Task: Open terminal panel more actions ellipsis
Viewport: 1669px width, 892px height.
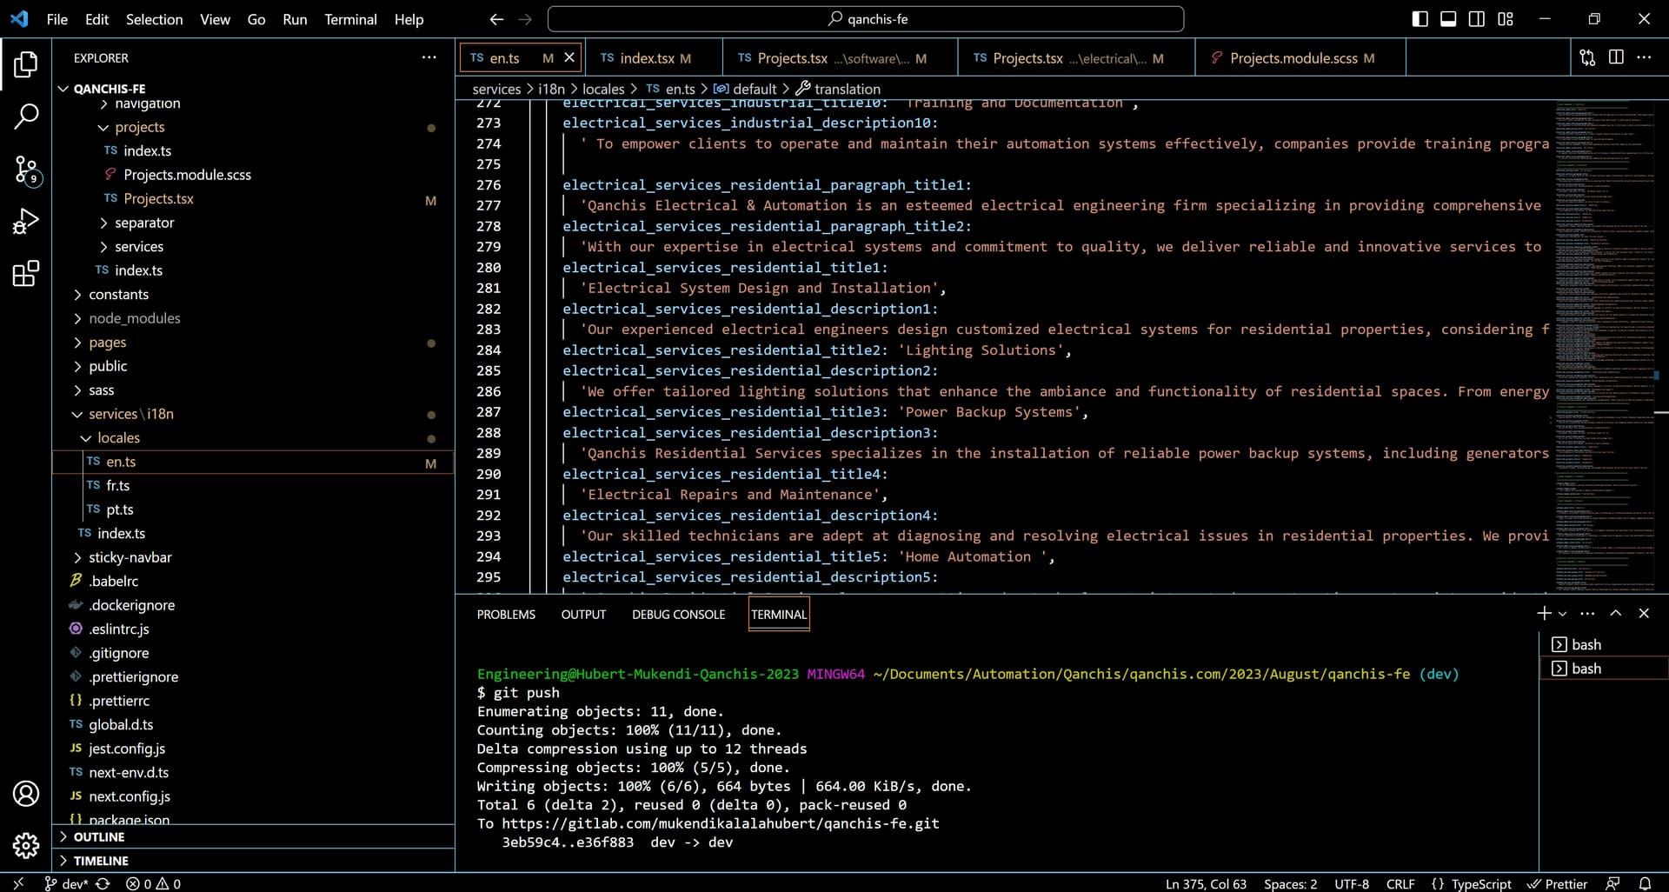Action: pos(1587,613)
